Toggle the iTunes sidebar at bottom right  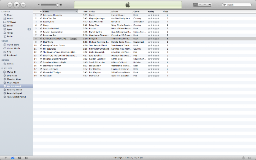click(250, 158)
